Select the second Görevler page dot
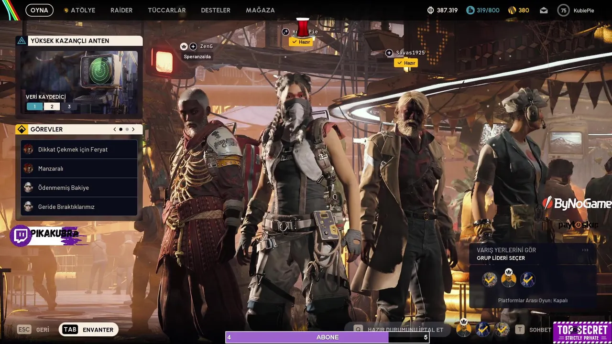 pyautogui.click(x=127, y=129)
